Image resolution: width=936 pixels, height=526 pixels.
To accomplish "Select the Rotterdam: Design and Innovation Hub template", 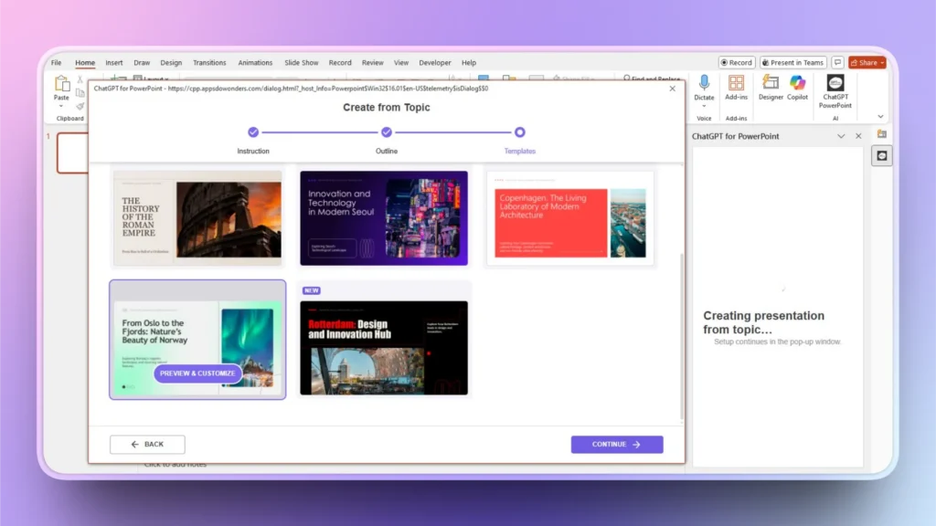I will [384, 347].
